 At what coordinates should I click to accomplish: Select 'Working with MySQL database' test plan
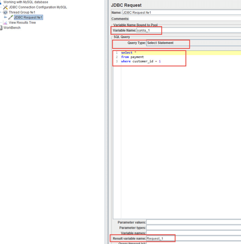coord(26,2)
